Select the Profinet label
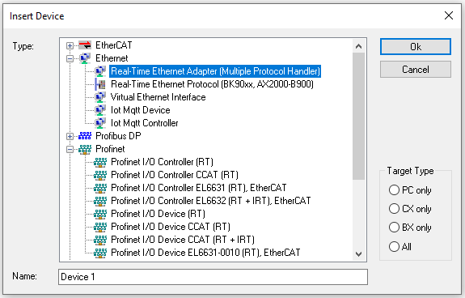This screenshot has width=465, height=298. click(x=110, y=149)
